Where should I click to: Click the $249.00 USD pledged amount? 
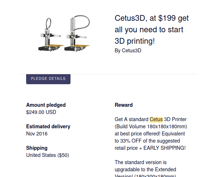(x=41, y=112)
